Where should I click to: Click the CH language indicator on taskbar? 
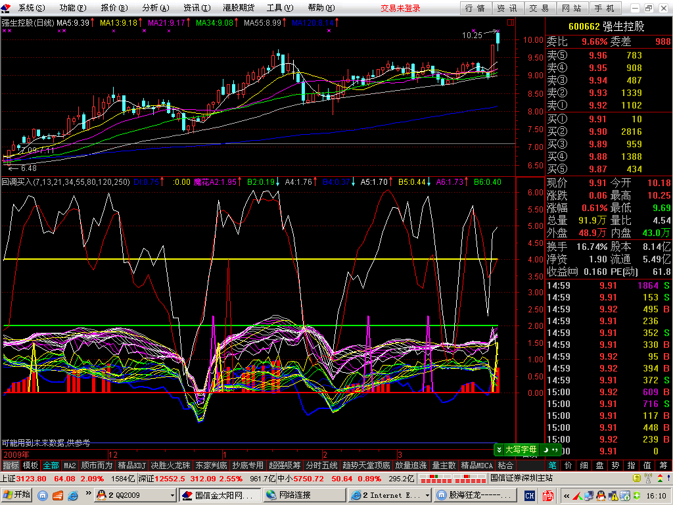530,496
